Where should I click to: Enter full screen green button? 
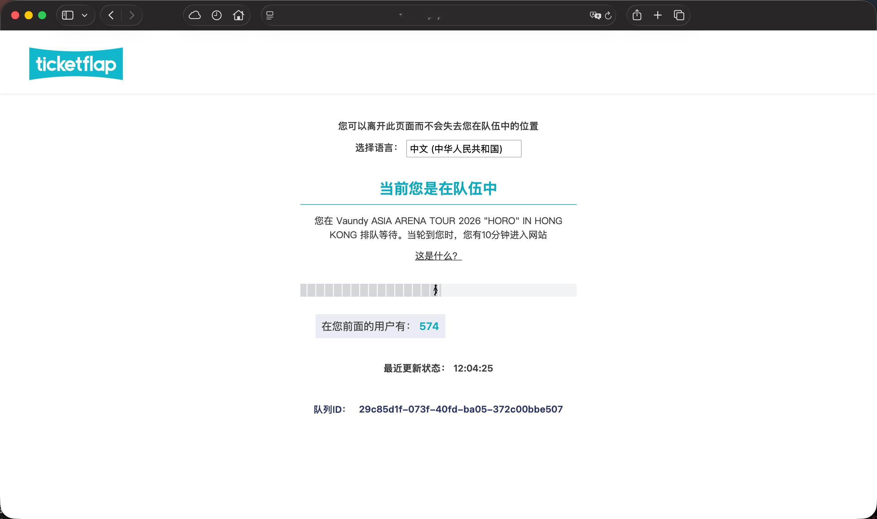click(x=42, y=16)
